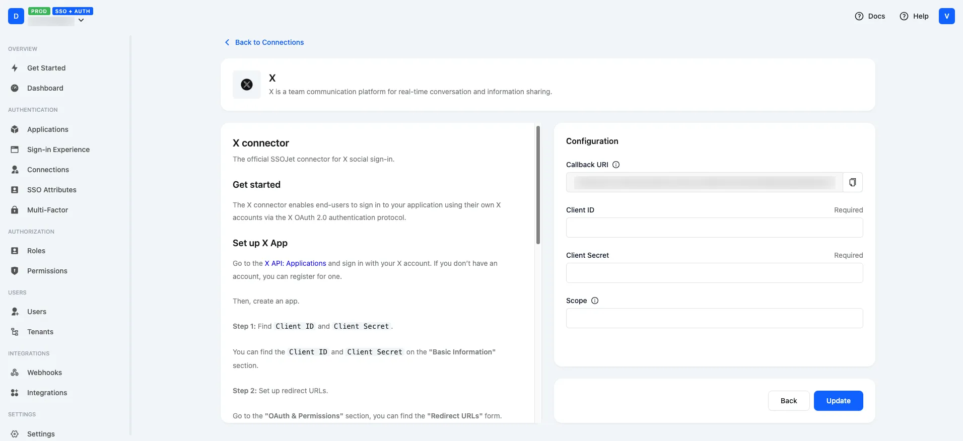Screen dimensions: 963x441
Task: Click the Sign-in Experience window icon
Action: [x=15, y=150]
